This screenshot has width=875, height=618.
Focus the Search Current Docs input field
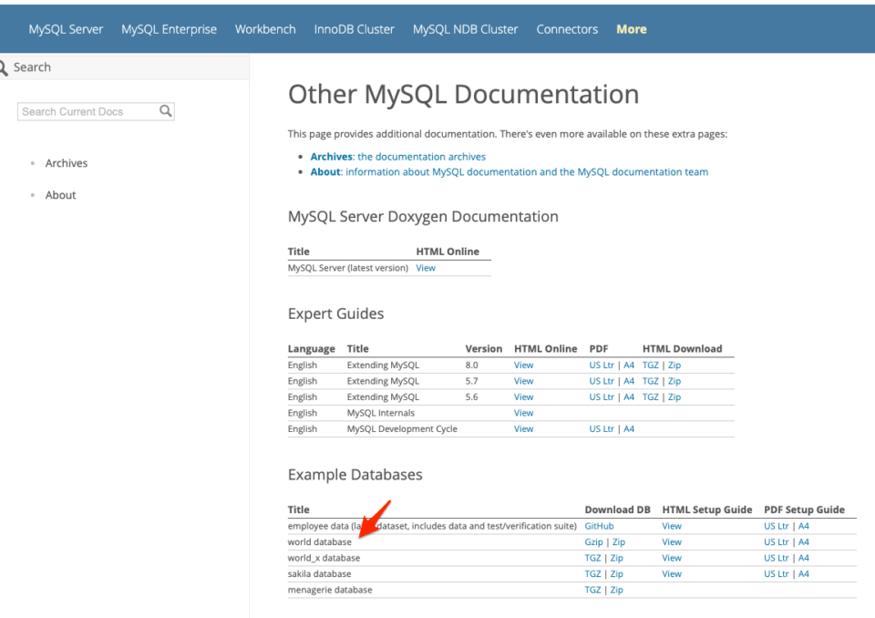click(x=96, y=111)
